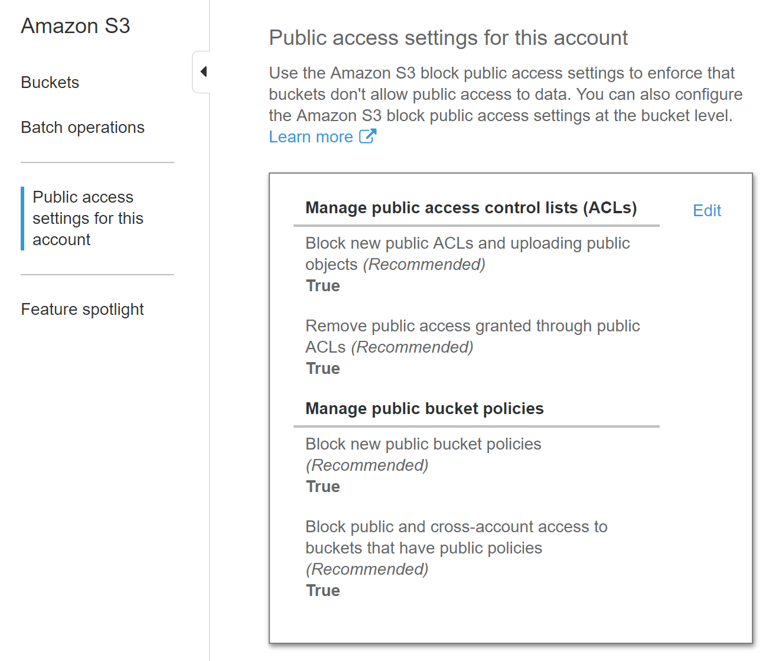This screenshot has width=769, height=661.
Task: Click Edit for public access settings
Action: [706, 211]
